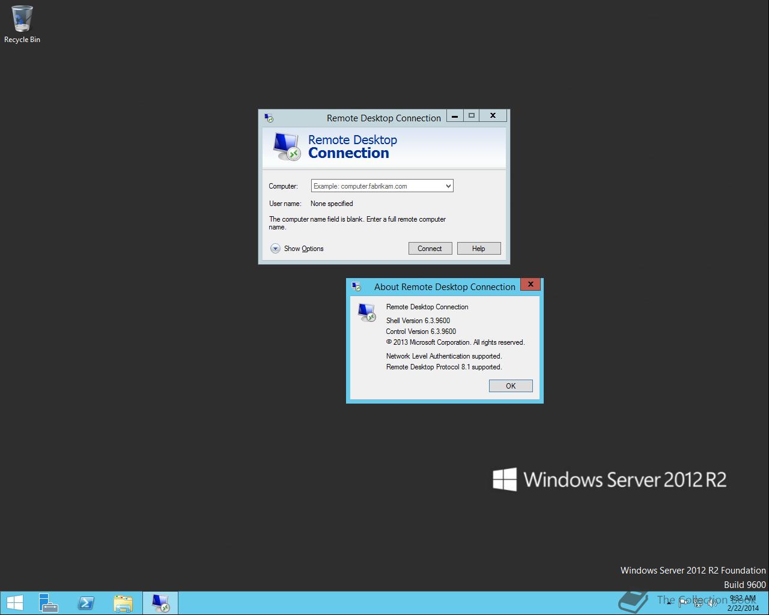Launch Server Manager from the taskbar
Viewport: 769px width, 615px height.
click(48, 603)
